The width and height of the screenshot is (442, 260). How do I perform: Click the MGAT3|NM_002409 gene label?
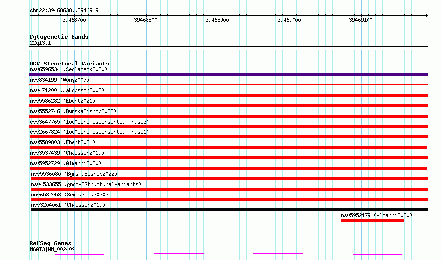(52, 249)
